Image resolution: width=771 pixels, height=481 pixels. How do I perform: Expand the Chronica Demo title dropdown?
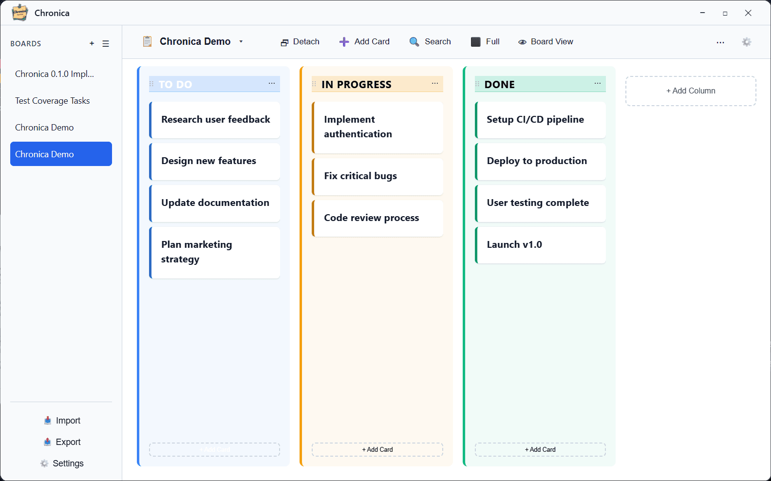pyautogui.click(x=241, y=42)
